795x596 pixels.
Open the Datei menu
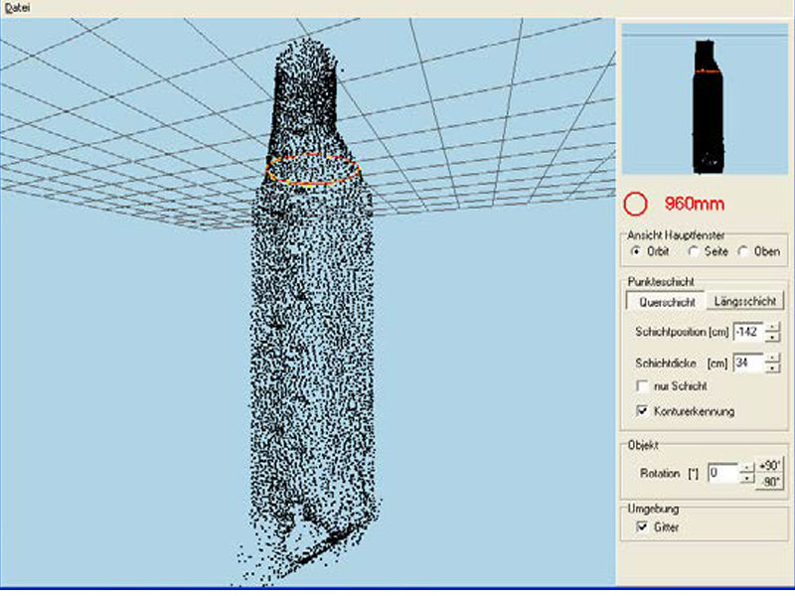18,8
